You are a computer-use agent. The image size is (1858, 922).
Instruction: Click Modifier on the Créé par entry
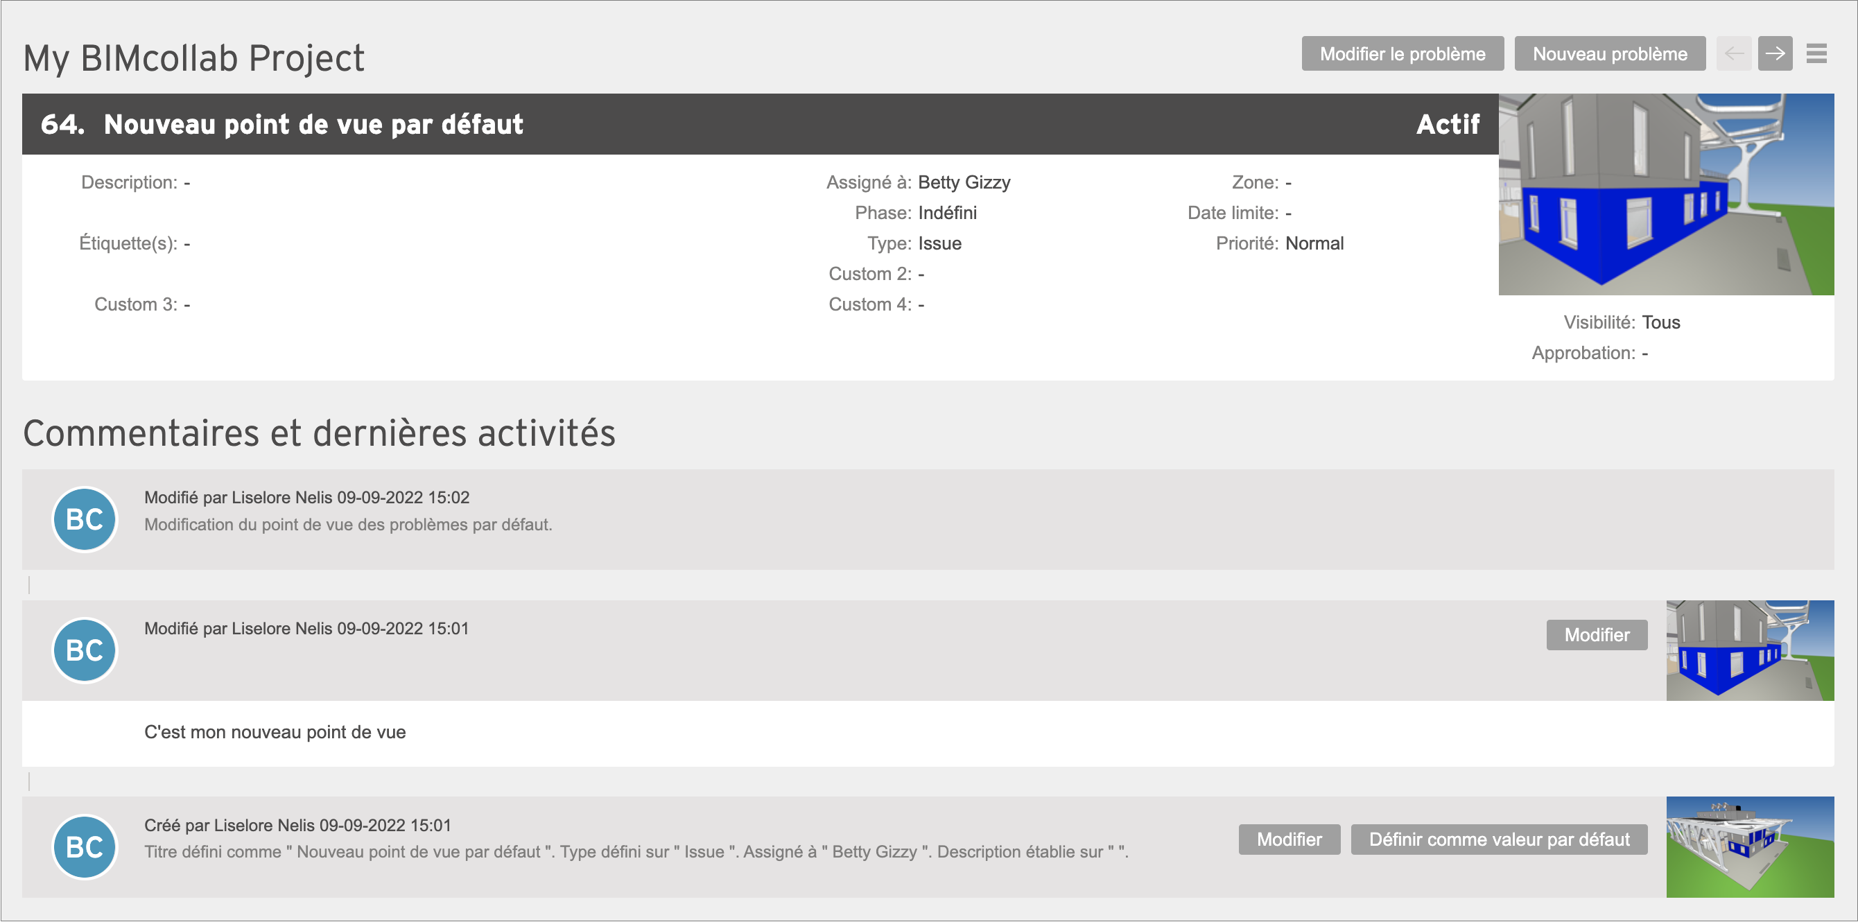(1289, 840)
